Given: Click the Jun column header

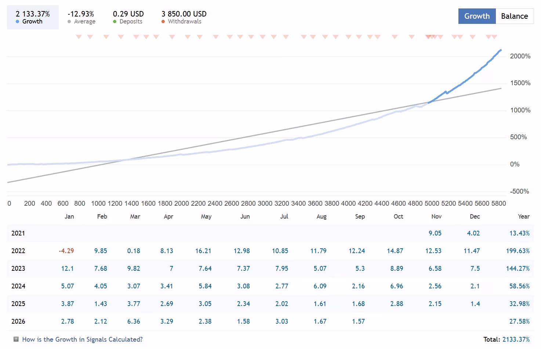Looking at the screenshot, I should pos(245,216).
